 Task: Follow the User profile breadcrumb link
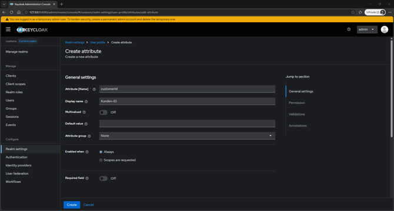pos(98,42)
